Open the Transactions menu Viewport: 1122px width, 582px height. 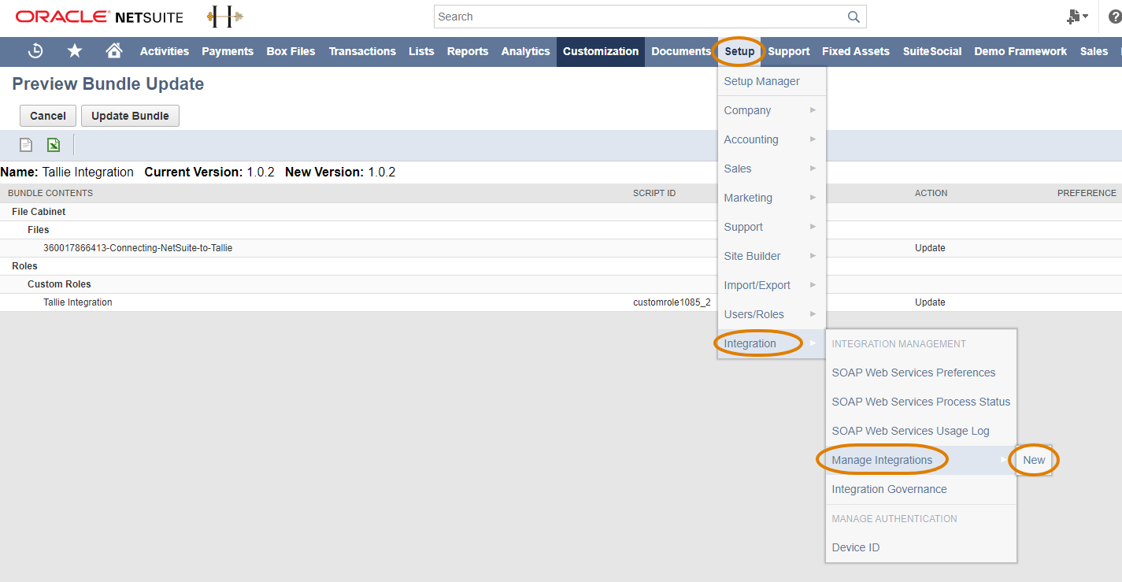point(362,51)
